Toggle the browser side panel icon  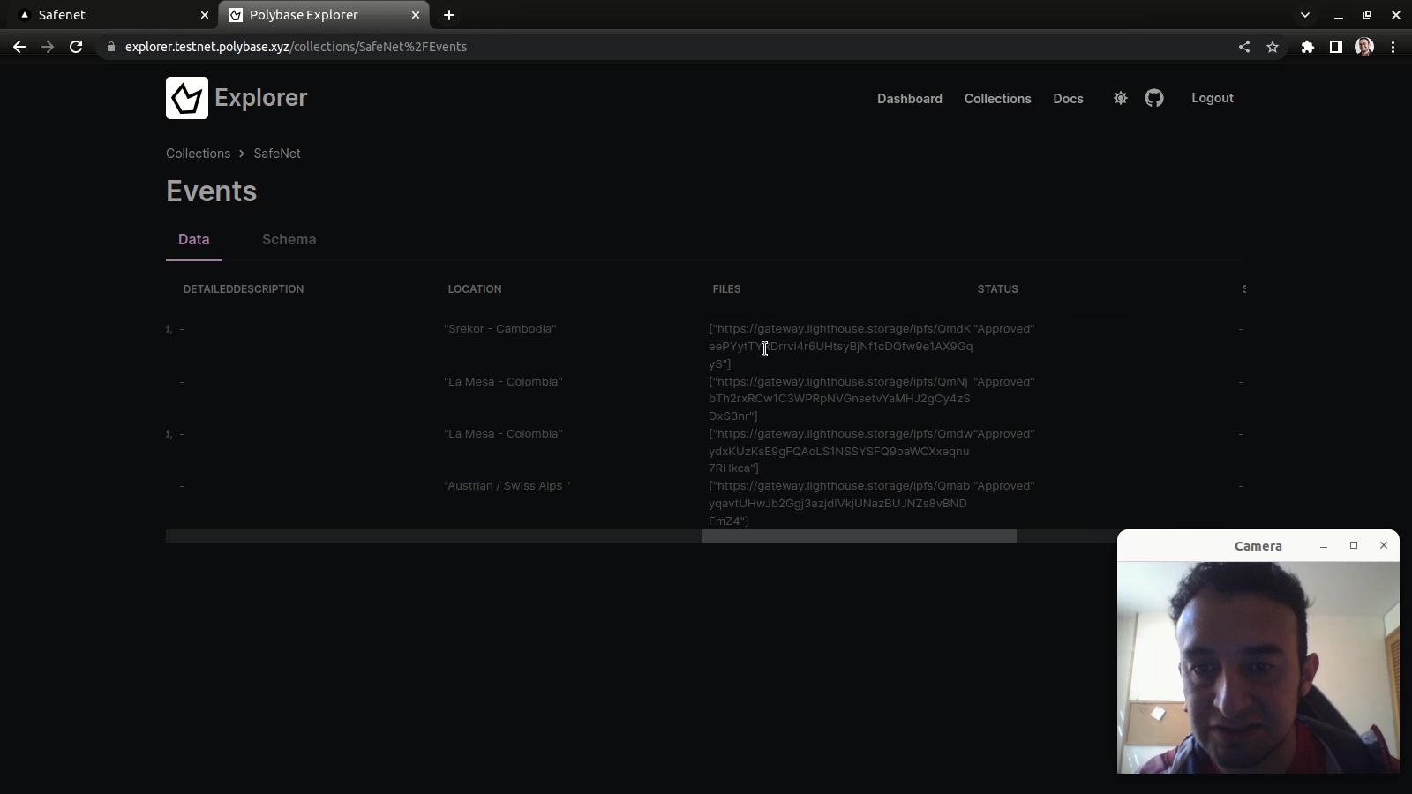coord(1336,47)
